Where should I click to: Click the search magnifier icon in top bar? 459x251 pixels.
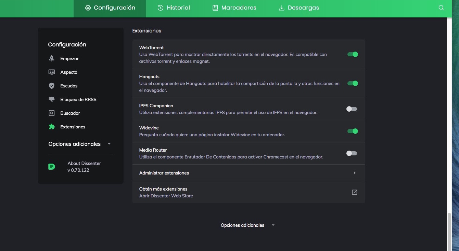tap(441, 8)
